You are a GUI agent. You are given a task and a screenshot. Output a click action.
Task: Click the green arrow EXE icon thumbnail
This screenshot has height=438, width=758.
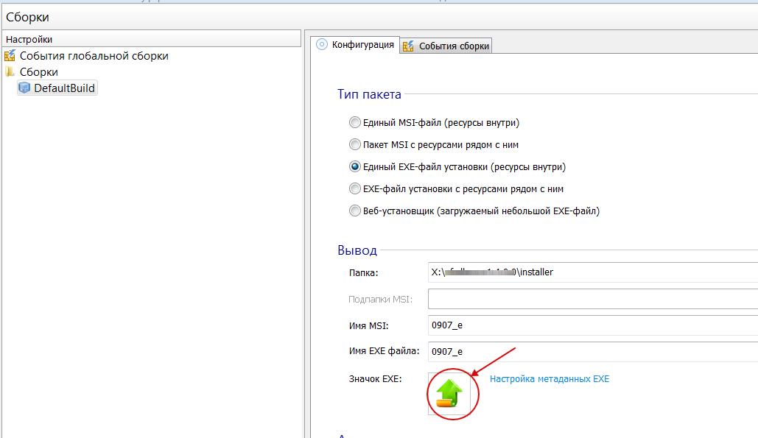449,393
